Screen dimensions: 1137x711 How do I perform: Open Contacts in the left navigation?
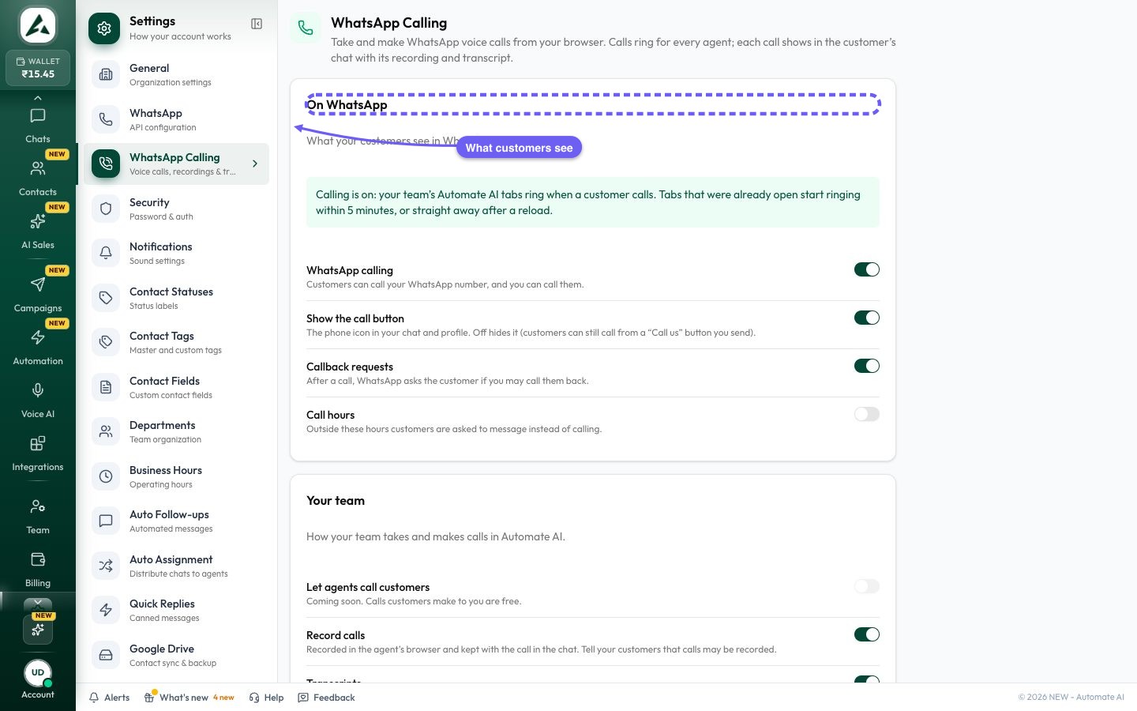[37, 178]
